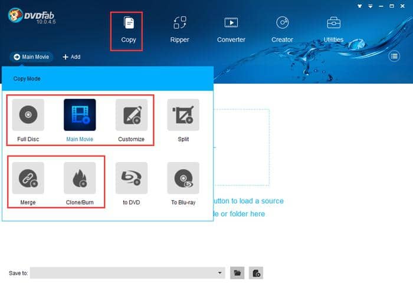Image resolution: width=413 pixels, height=284 pixels.
Task: Open the task queue list icon
Action: click(394, 57)
